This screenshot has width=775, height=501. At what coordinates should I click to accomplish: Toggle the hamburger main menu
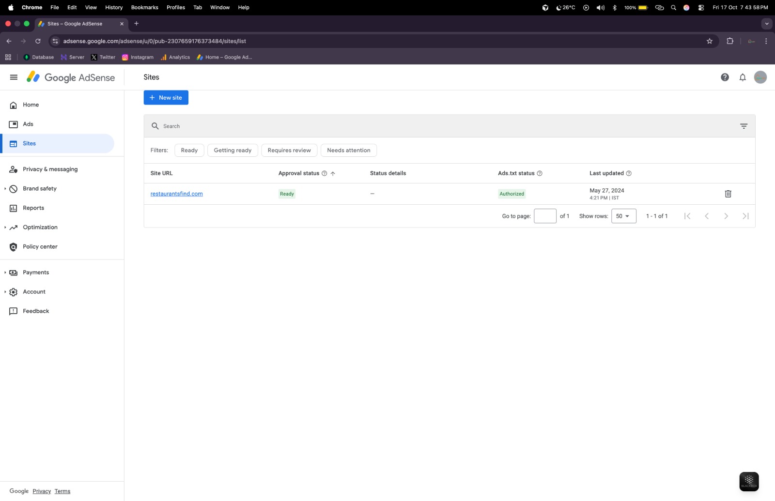[x=14, y=77]
